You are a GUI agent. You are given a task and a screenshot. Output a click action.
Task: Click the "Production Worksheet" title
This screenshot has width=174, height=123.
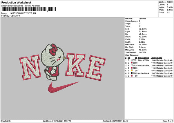coord(16,2)
